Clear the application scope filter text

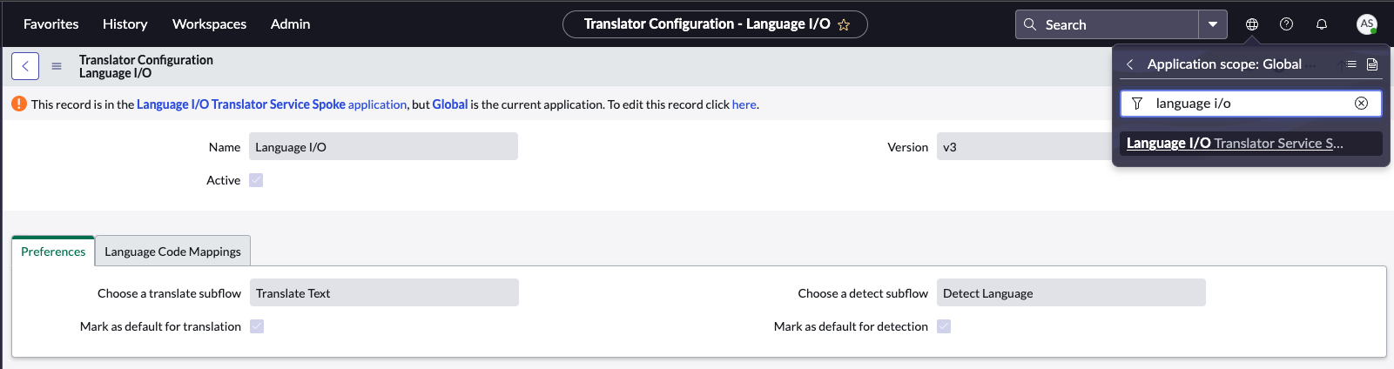[1361, 104]
